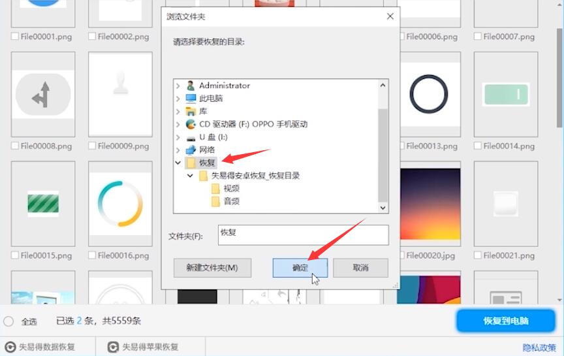Tick the File00015.png checkbox

(x=15, y=255)
